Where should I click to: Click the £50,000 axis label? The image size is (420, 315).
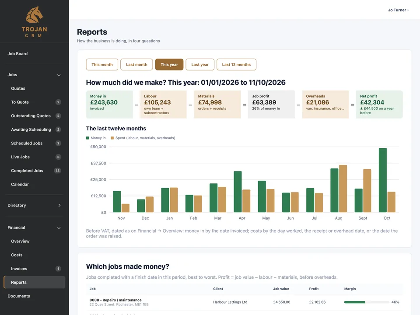pyautogui.click(x=98, y=147)
